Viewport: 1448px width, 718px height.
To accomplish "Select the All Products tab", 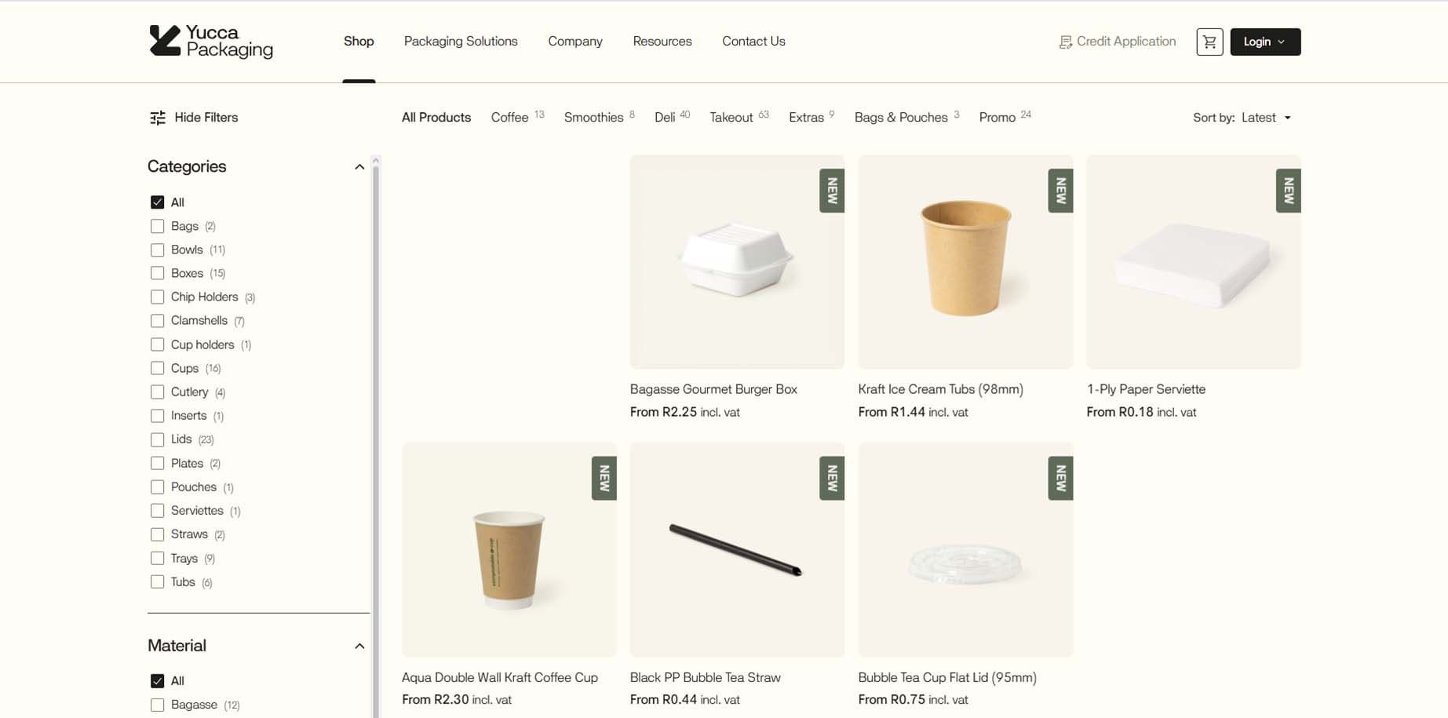I will click(x=436, y=117).
